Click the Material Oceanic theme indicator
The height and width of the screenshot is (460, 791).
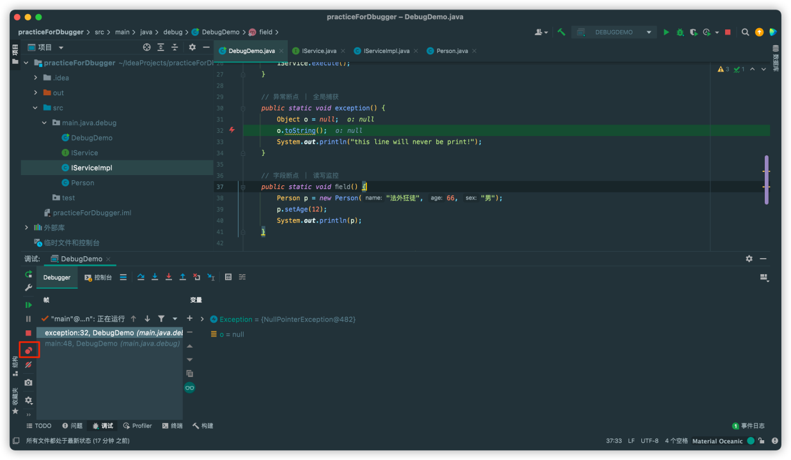point(717,441)
